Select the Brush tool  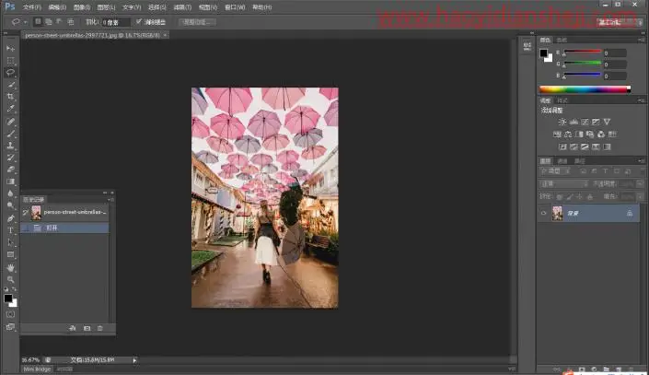(10, 134)
